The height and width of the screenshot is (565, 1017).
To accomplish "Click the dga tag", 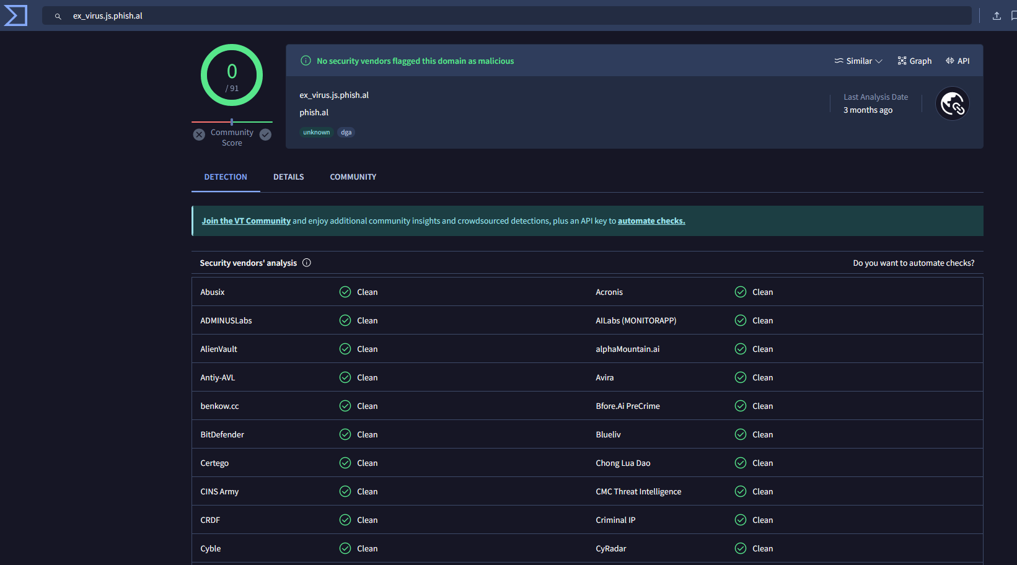I will (x=346, y=133).
